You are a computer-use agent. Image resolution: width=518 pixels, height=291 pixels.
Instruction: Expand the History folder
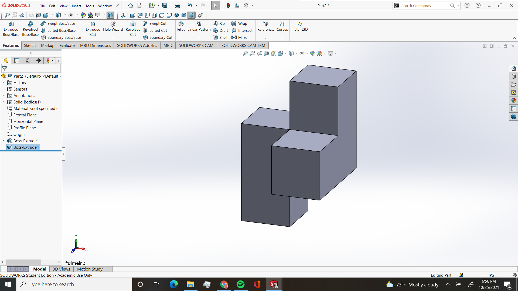[3, 82]
